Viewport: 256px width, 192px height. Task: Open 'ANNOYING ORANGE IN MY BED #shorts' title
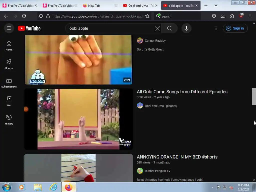coord(177,157)
